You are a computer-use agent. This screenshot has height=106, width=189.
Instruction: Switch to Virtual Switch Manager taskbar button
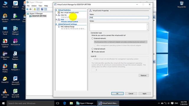point(108,103)
